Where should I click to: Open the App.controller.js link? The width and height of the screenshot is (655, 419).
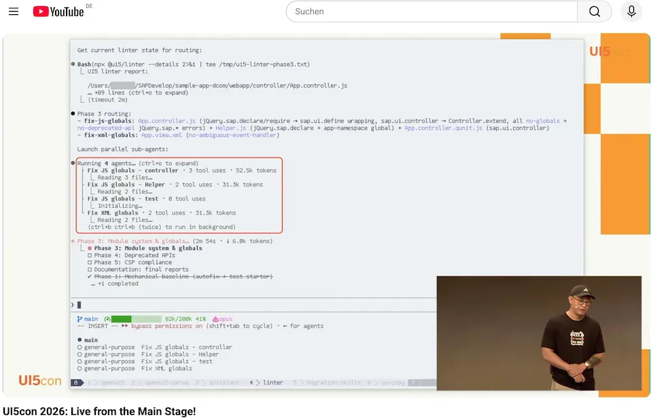166,121
